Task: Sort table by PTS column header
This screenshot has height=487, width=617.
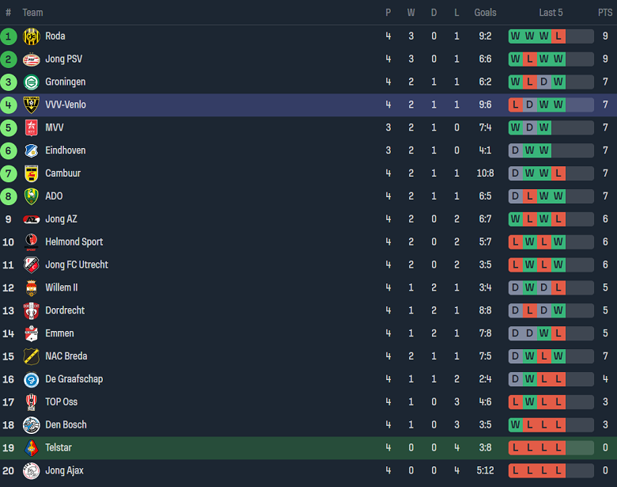Action: click(605, 13)
